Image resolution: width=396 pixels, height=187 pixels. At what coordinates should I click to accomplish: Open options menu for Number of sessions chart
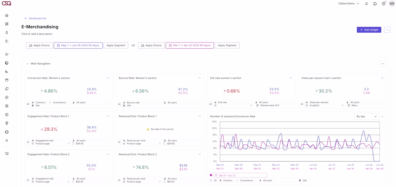click(382, 116)
